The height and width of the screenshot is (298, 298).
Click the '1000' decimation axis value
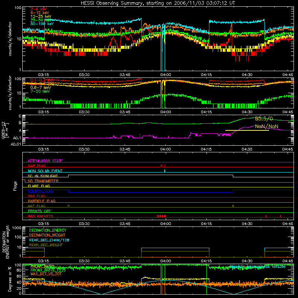click(17, 228)
